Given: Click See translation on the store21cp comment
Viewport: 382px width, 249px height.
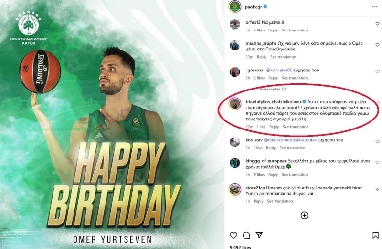Looking at the screenshot, I should pyautogui.click(x=280, y=201).
